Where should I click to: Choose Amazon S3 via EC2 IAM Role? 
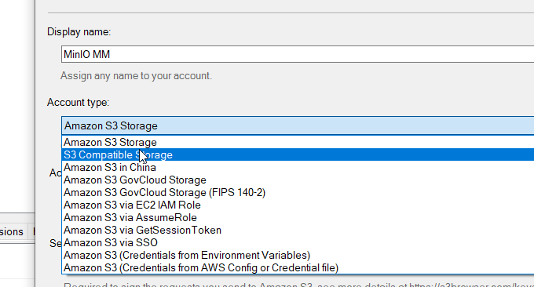pos(298,205)
